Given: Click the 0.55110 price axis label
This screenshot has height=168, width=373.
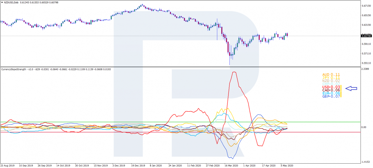Looking at the screenshot, I should [366, 63].
